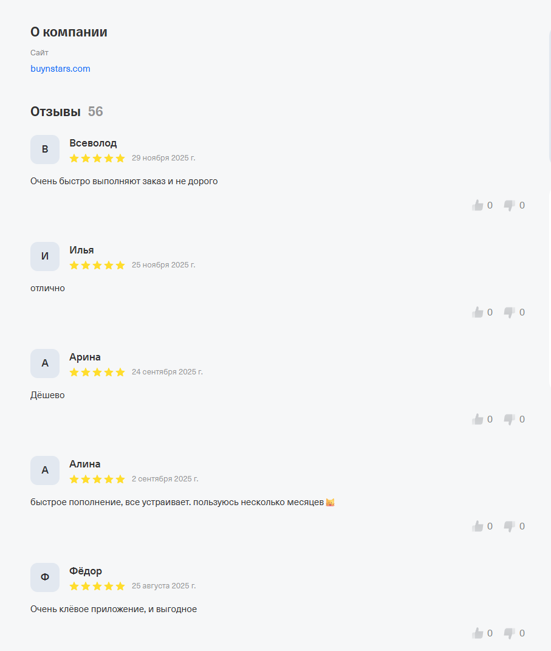Click the reviewer name Алина
This screenshot has height=651, width=551.
point(85,464)
